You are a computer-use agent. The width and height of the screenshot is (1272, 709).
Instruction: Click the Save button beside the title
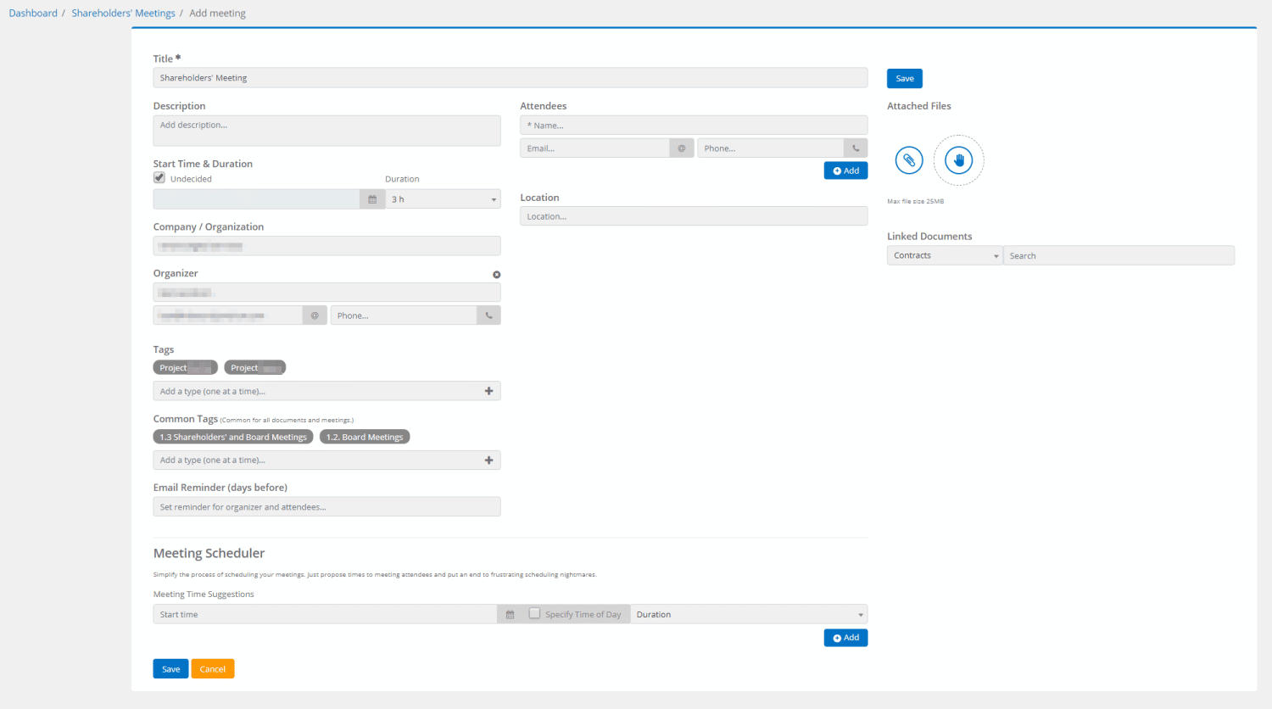click(x=904, y=79)
